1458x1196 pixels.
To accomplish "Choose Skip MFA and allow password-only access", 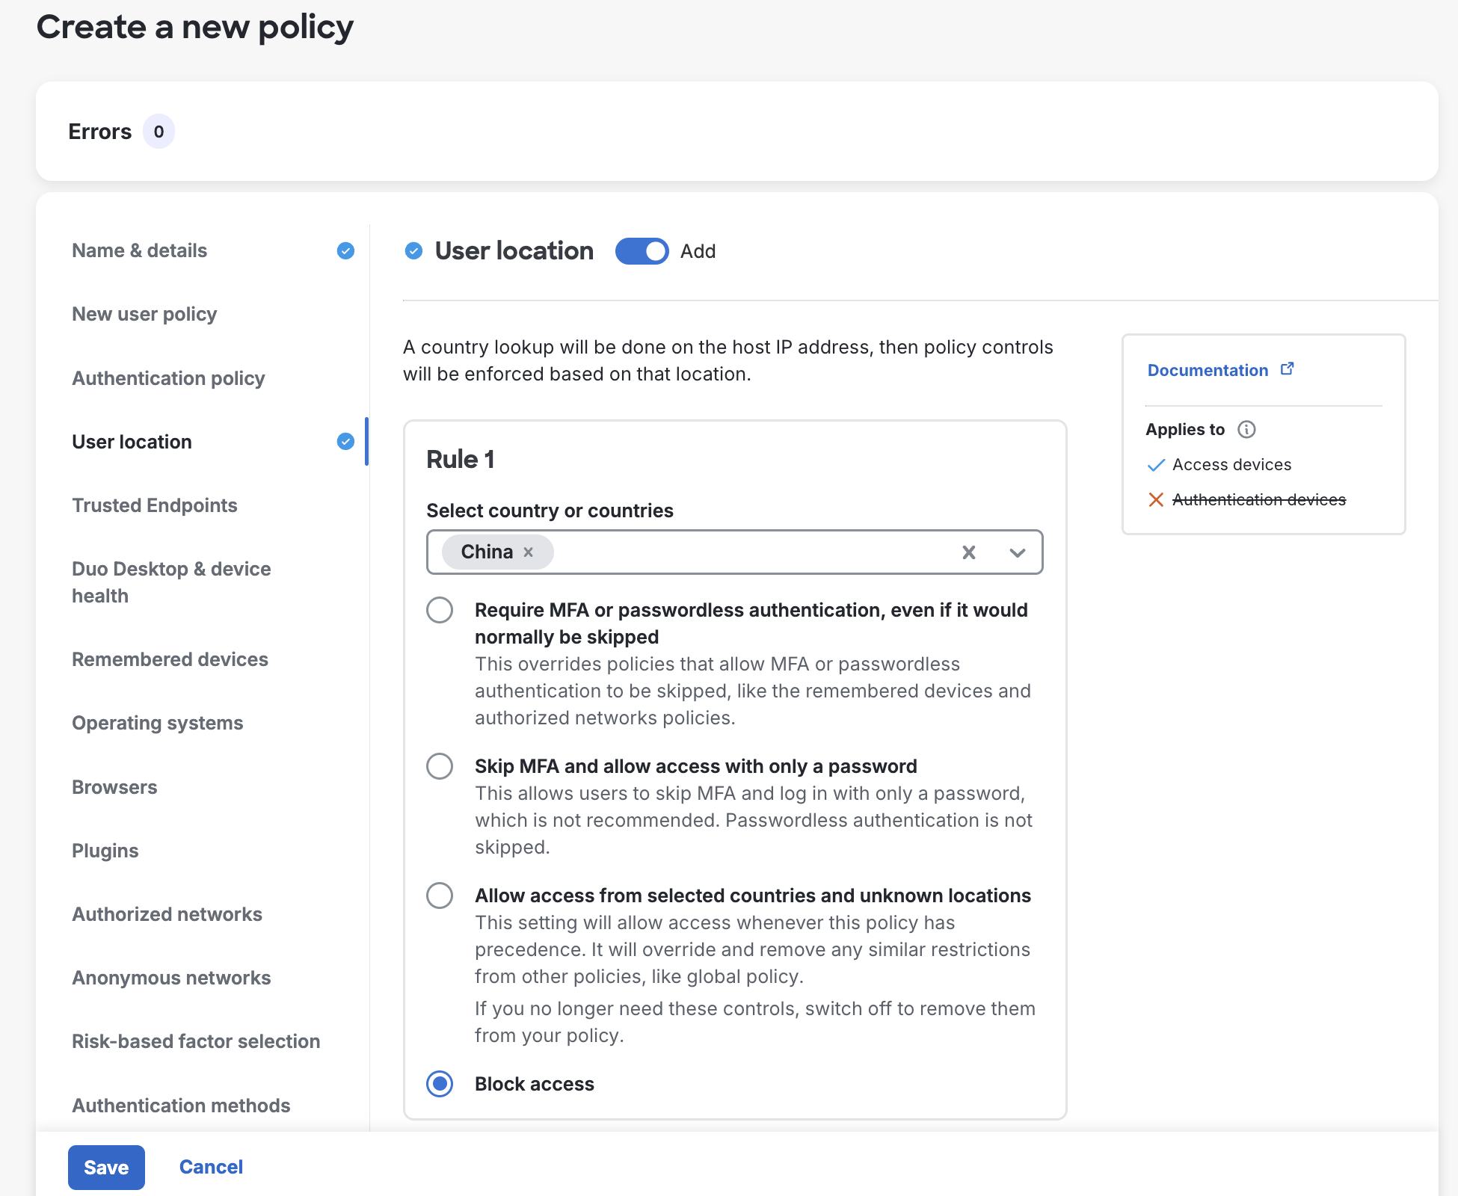I will pyautogui.click(x=440, y=766).
